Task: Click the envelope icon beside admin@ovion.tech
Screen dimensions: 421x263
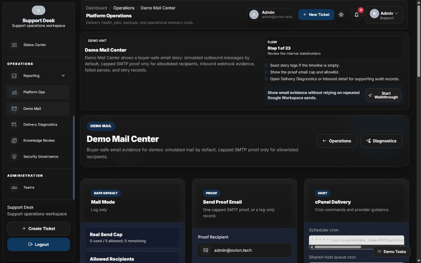Action: coord(206,250)
